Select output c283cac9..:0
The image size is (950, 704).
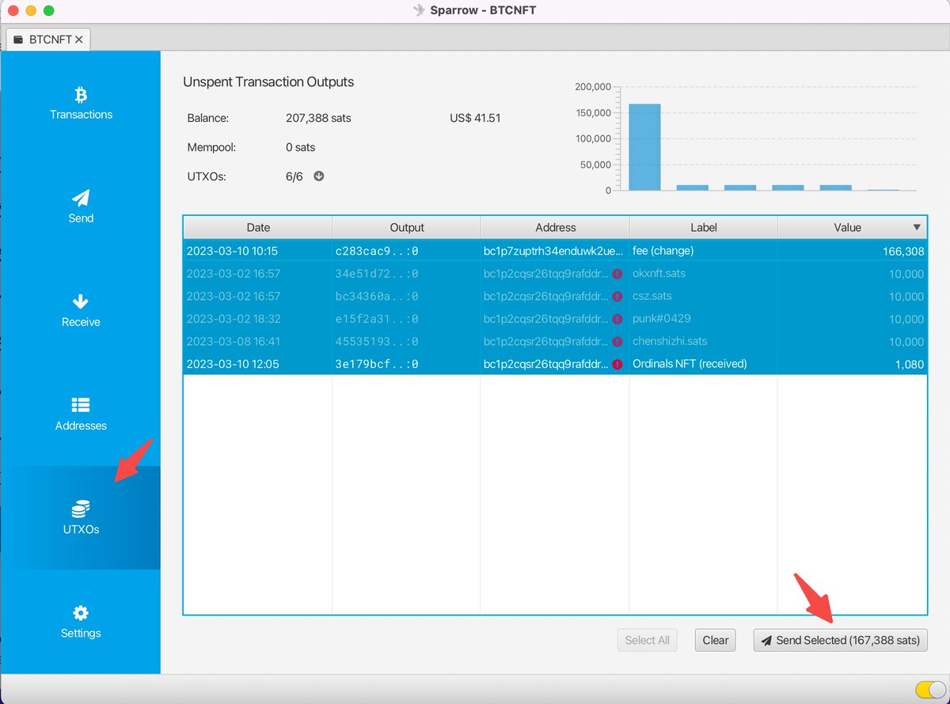pos(377,252)
